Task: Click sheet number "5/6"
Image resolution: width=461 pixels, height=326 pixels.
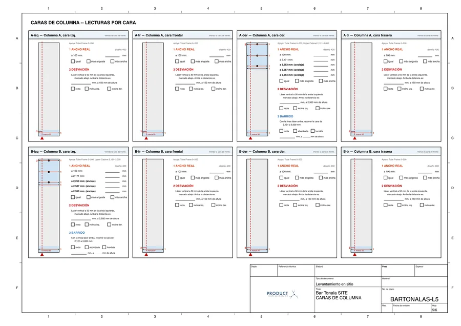Action: click(x=434, y=310)
